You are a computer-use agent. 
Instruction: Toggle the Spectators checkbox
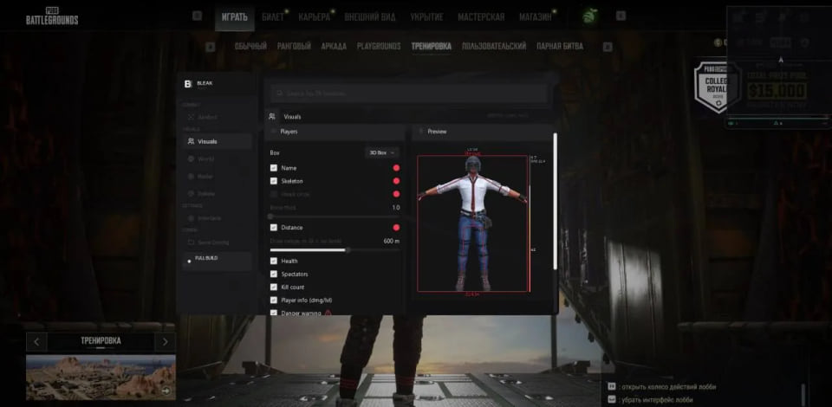coord(273,274)
